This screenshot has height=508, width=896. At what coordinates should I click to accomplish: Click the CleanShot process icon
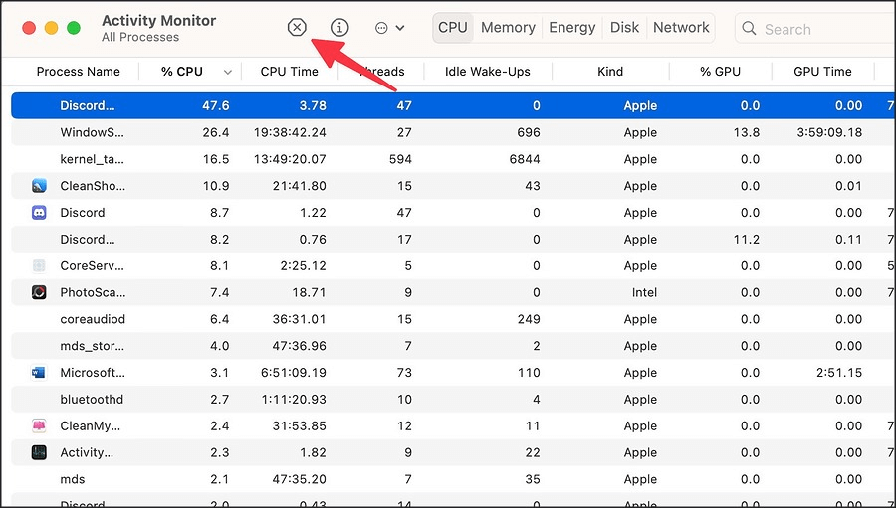(x=40, y=186)
